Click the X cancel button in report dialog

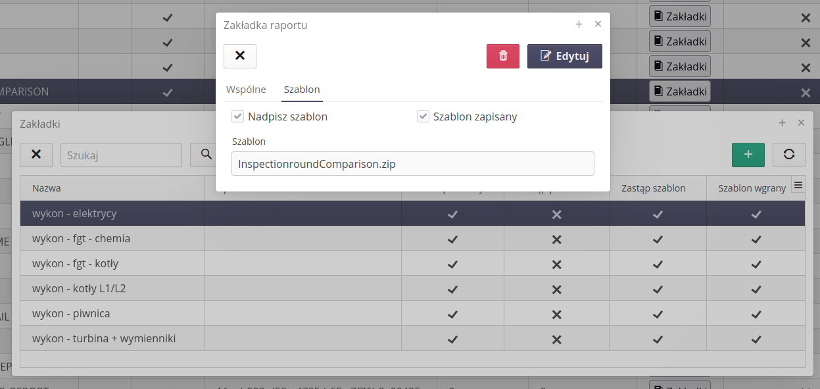click(x=240, y=56)
